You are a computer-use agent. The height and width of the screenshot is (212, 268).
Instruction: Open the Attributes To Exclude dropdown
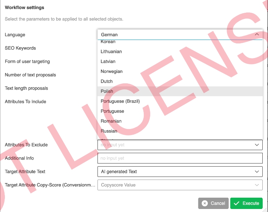[x=257, y=145]
